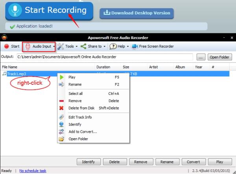Click the red Start record icon
The height and width of the screenshot is (174, 236).
pyautogui.click(x=6, y=46)
